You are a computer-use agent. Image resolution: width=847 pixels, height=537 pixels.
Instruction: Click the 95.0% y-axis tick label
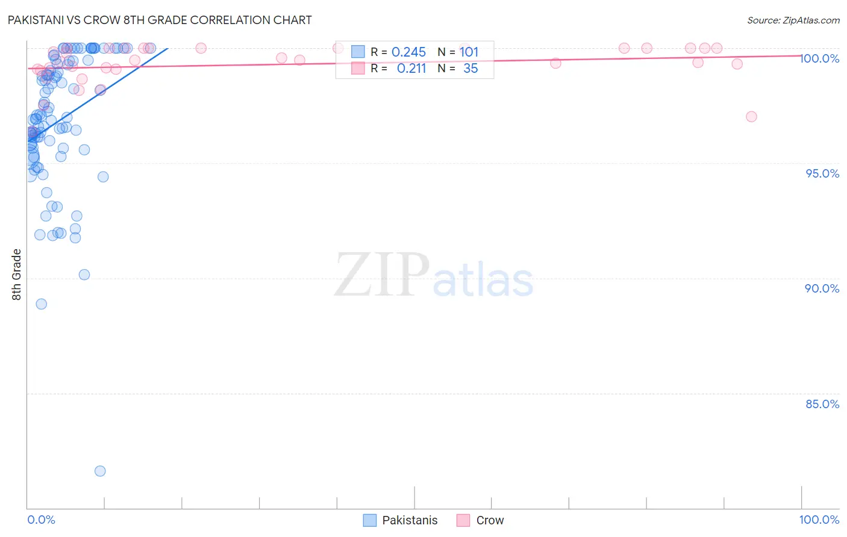(x=822, y=173)
